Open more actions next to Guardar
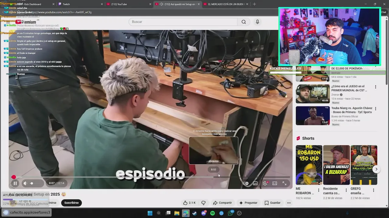The width and height of the screenshot is (389, 218). (x=289, y=203)
